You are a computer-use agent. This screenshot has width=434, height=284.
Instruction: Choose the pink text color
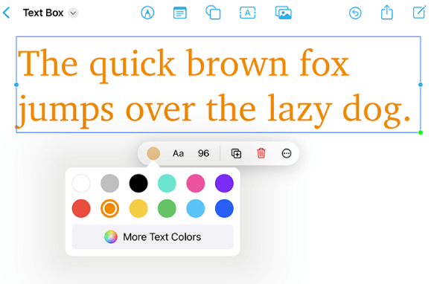(x=196, y=183)
